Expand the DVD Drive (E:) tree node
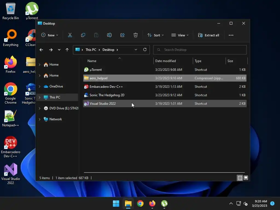 click(x=40, y=108)
